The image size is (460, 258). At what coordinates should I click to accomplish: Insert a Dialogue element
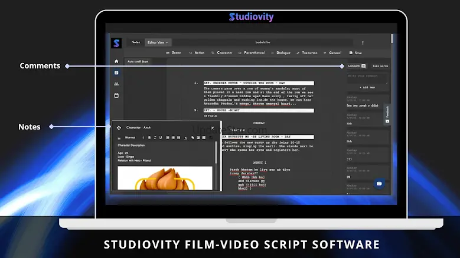(280, 53)
